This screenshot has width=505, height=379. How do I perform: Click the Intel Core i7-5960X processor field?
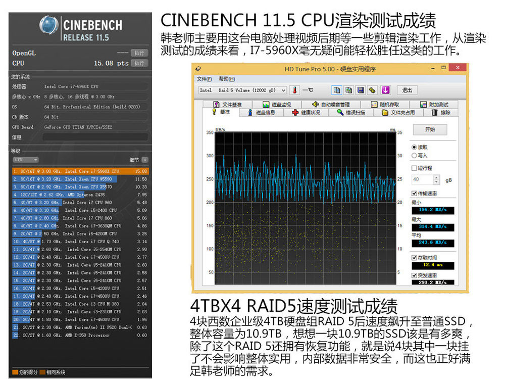point(95,86)
